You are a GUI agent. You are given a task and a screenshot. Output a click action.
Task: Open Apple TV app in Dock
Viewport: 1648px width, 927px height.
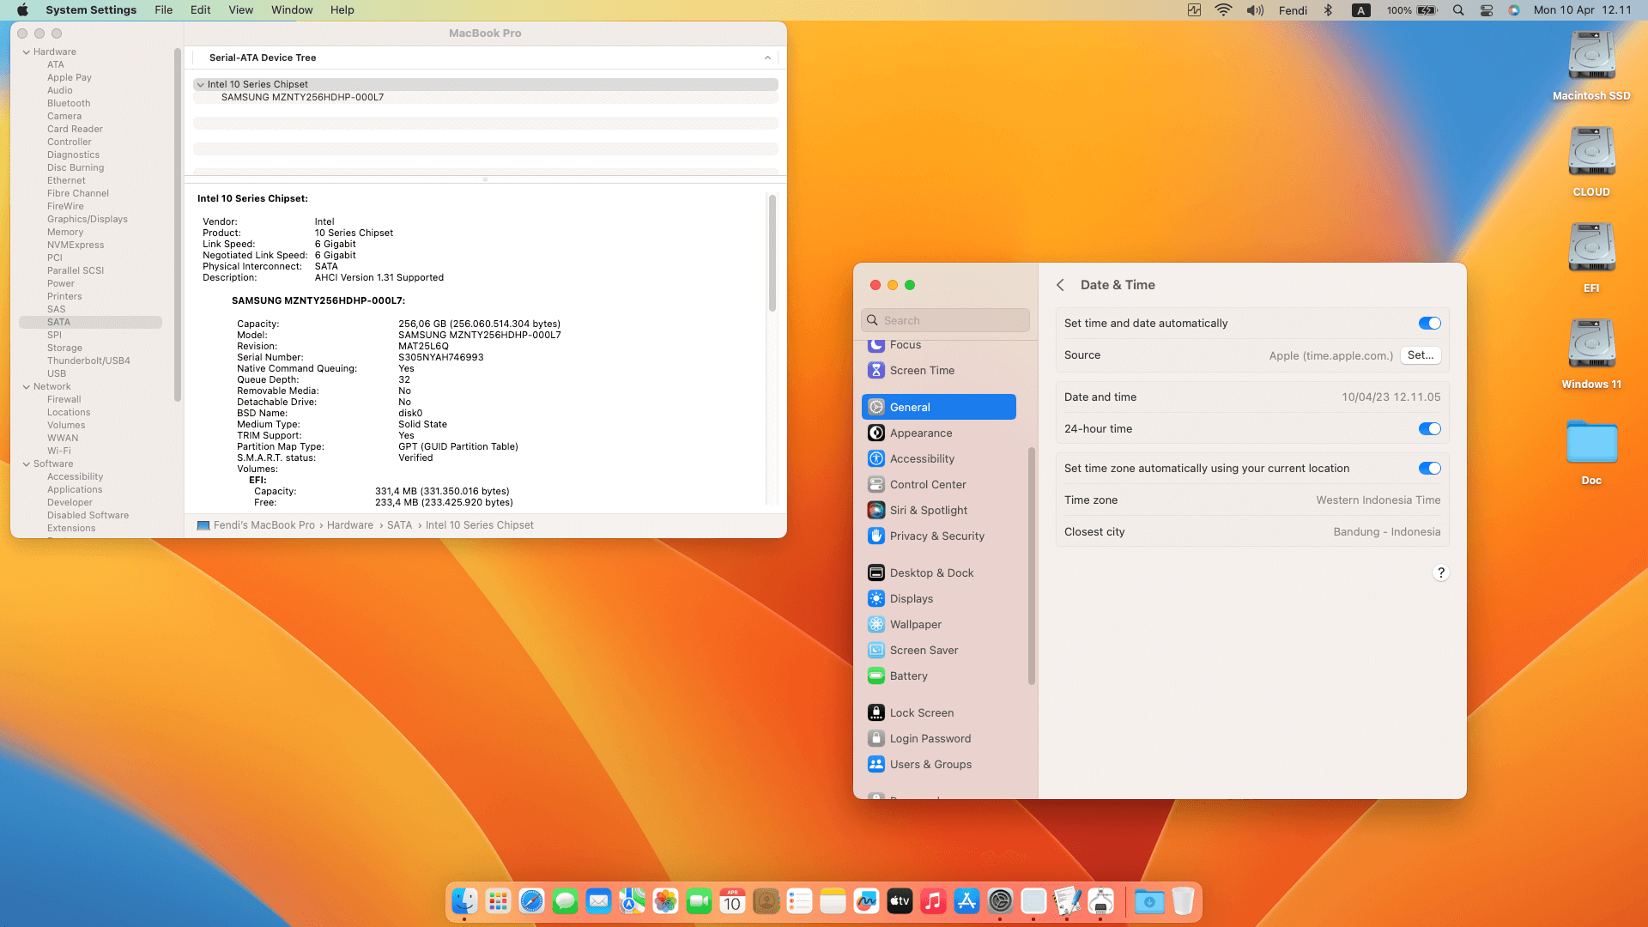[x=900, y=901]
